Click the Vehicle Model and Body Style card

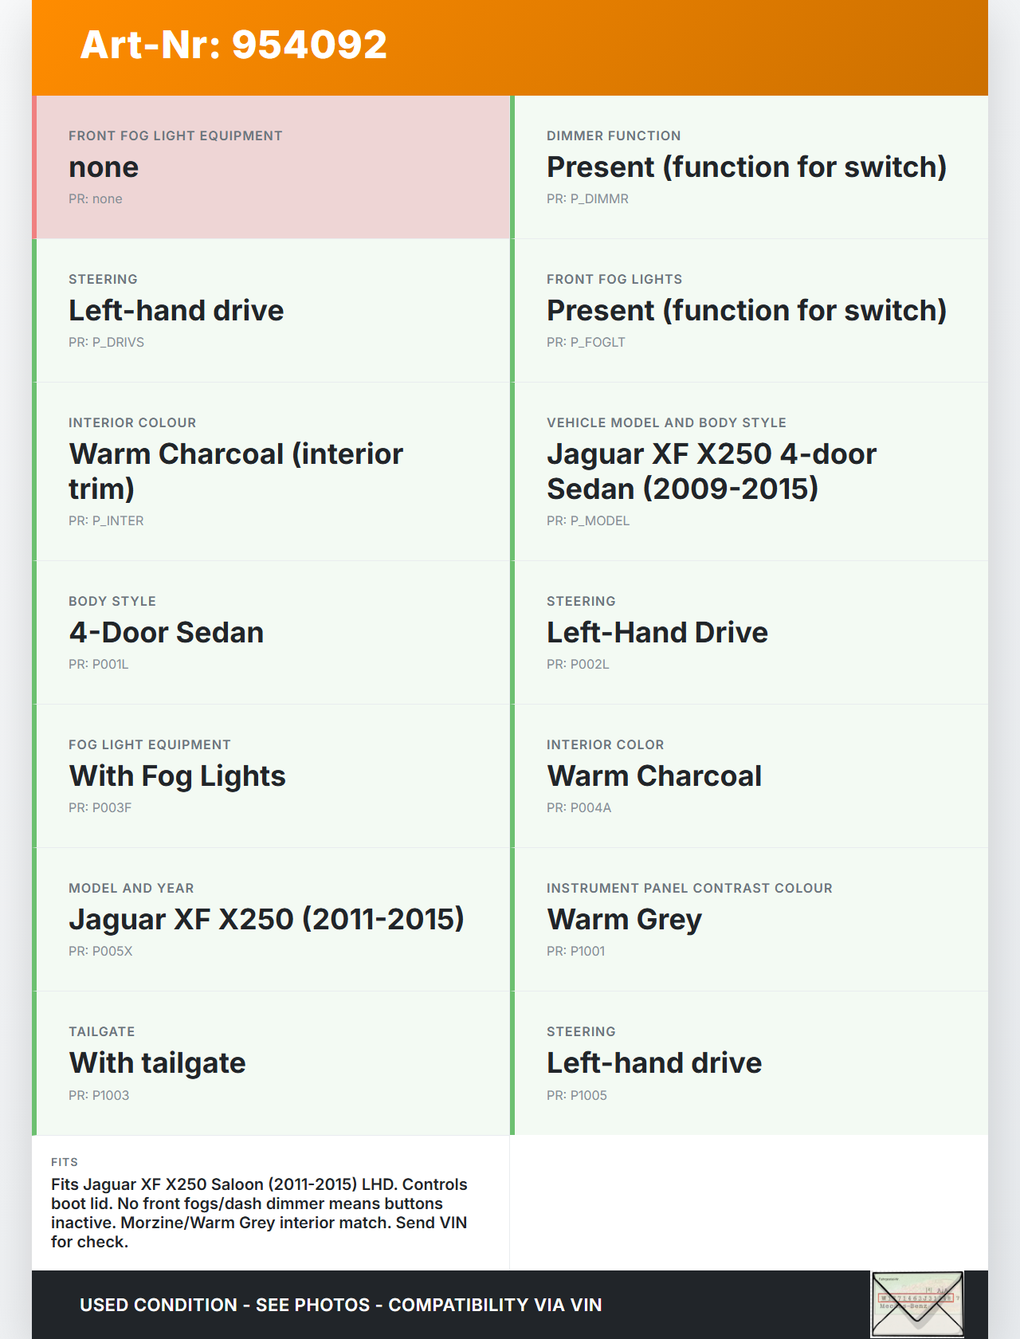[750, 471]
